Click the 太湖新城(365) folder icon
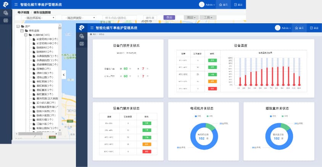The width and height of the screenshot is (322, 167). click(31, 35)
